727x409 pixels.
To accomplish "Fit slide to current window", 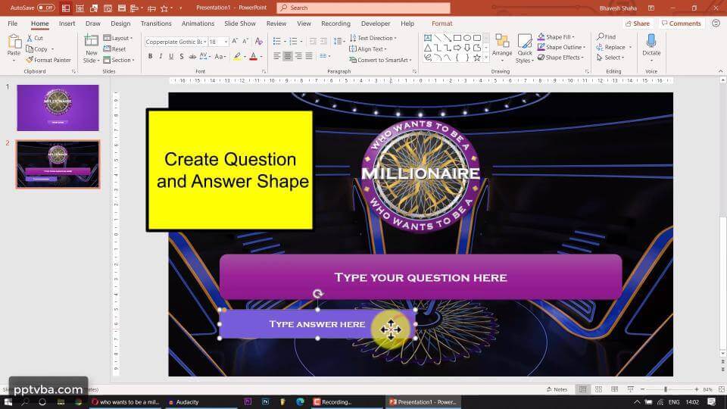I will pyautogui.click(x=722, y=389).
